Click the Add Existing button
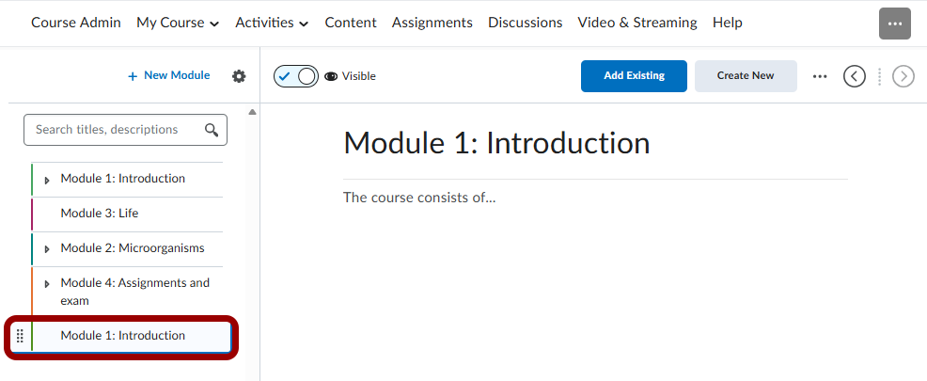Screen dimensions: 927x381 click(x=634, y=76)
